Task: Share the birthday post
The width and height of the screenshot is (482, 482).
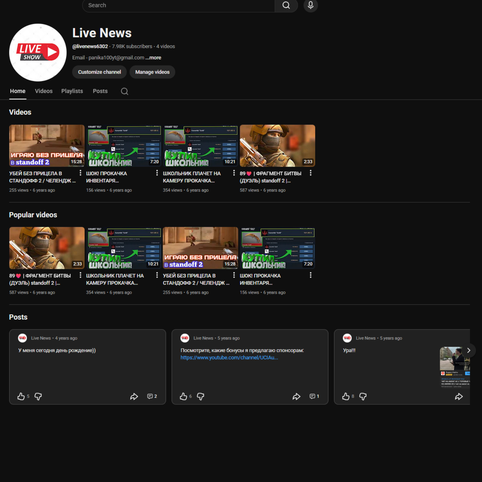Action: pyautogui.click(x=134, y=396)
